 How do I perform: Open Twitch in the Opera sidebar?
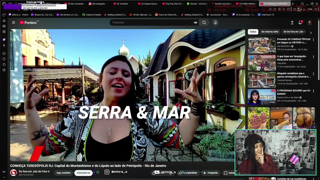(4, 40)
